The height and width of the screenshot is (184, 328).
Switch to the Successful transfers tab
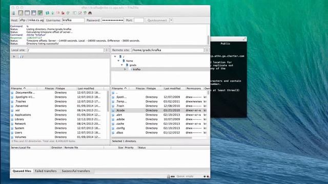click(76, 171)
